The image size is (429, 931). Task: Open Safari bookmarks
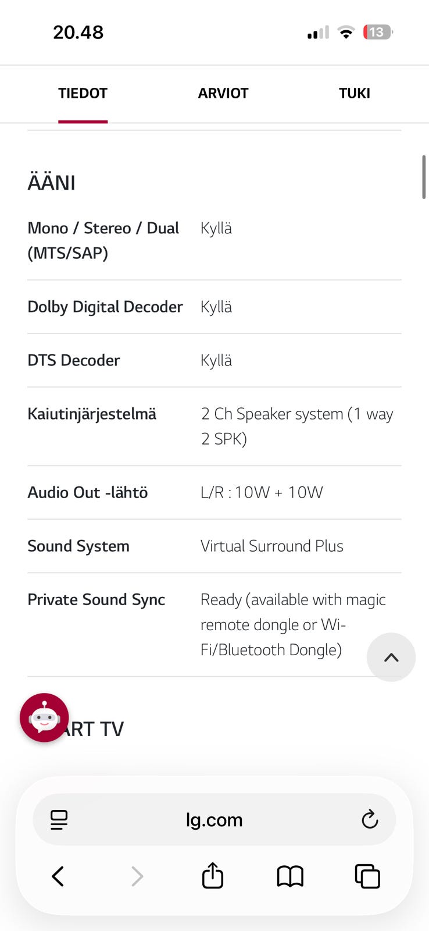pos(290,876)
